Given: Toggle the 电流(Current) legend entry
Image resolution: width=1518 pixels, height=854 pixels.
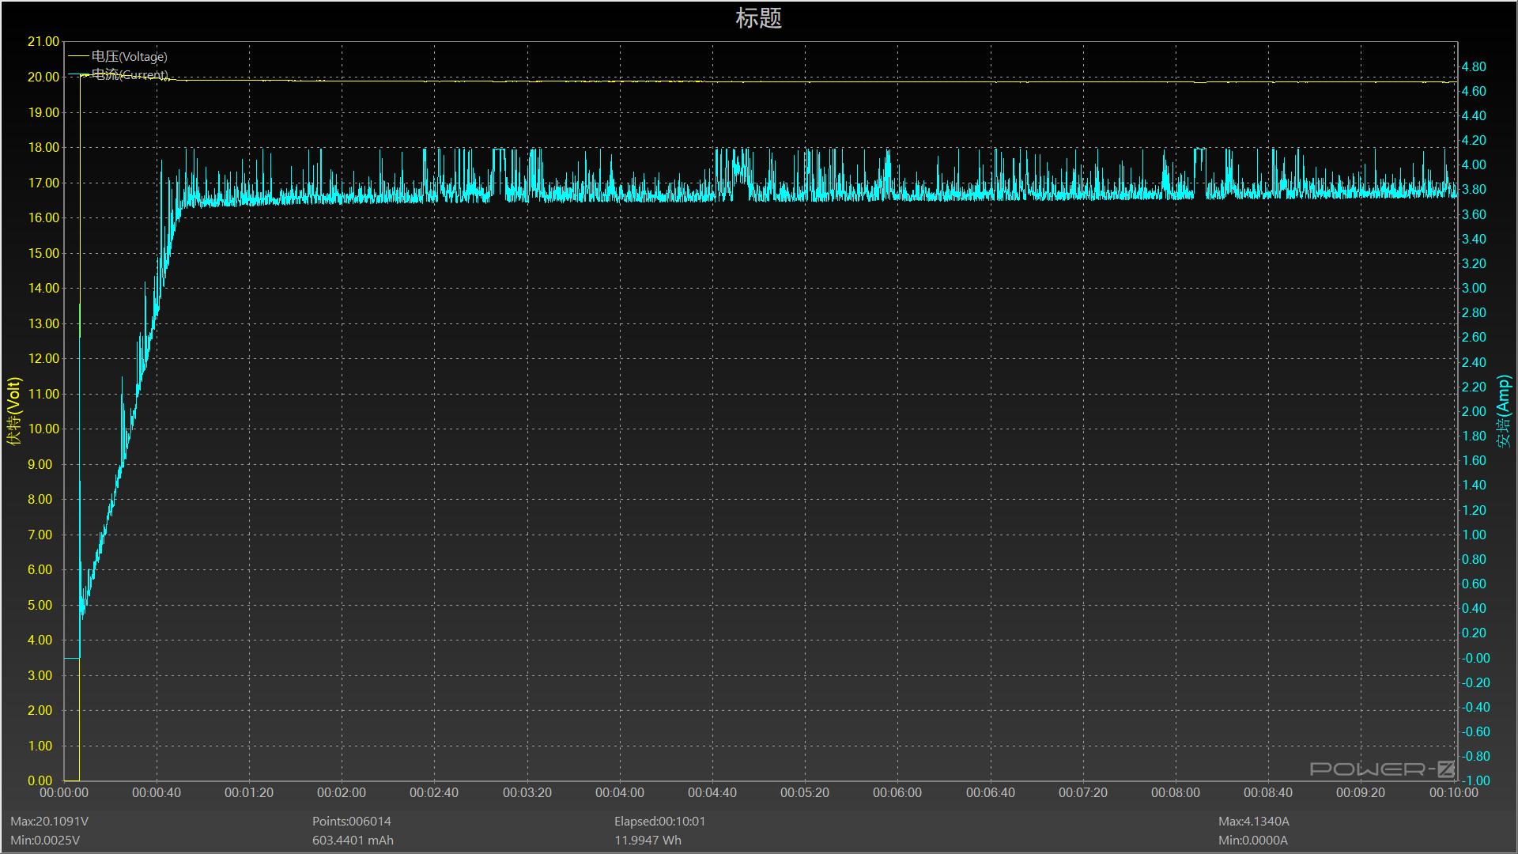Looking at the screenshot, I should pos(130,74).
